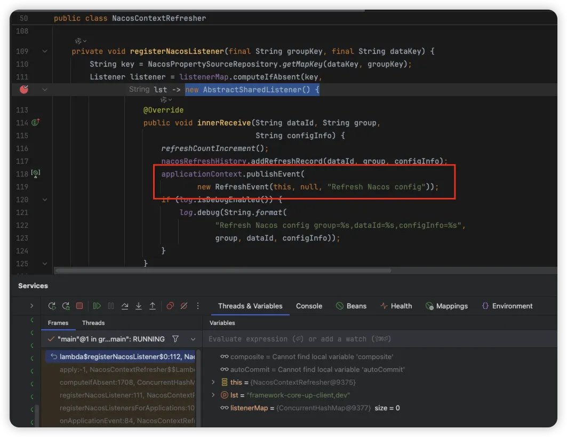
Task: Open the thread selector dropdown
Action: 193,339
